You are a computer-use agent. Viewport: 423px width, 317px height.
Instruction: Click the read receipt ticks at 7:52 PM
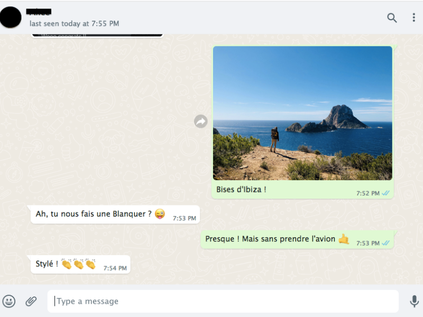tap(386, 193)
